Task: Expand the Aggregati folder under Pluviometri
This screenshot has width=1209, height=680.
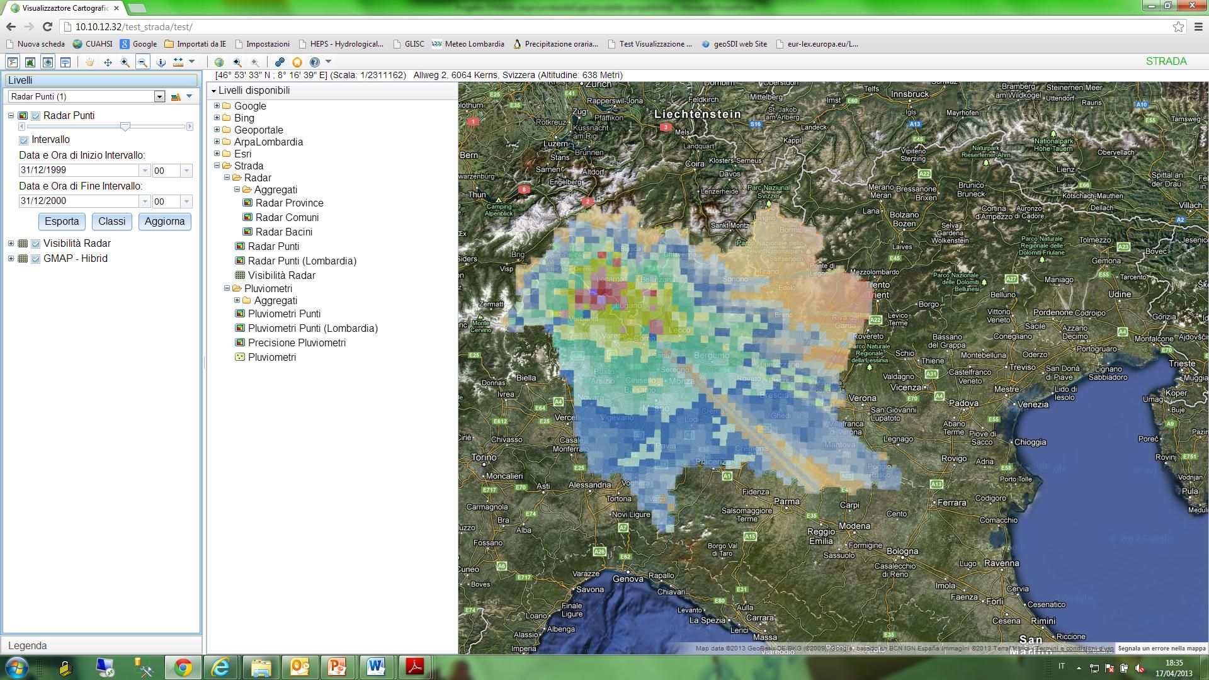Action: point(237,300)
